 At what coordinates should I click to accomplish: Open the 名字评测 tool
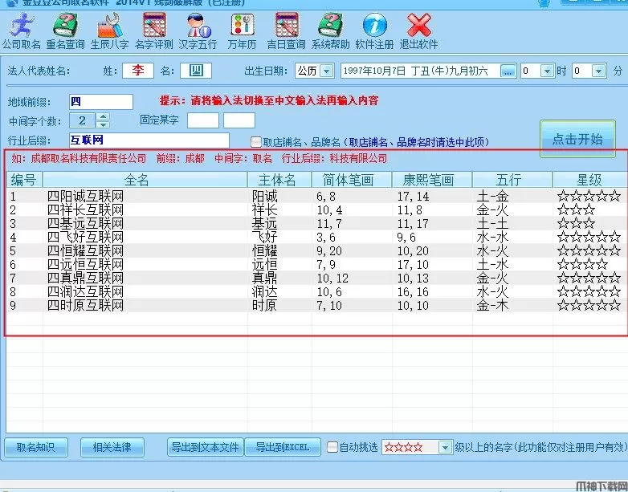click(x=153, y=31)
